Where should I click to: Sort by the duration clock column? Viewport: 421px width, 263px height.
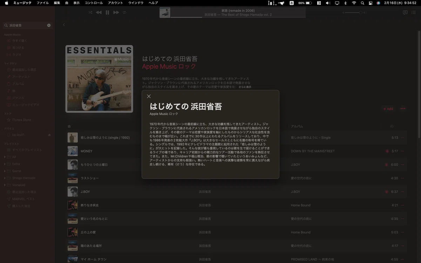tap(392, 126)
